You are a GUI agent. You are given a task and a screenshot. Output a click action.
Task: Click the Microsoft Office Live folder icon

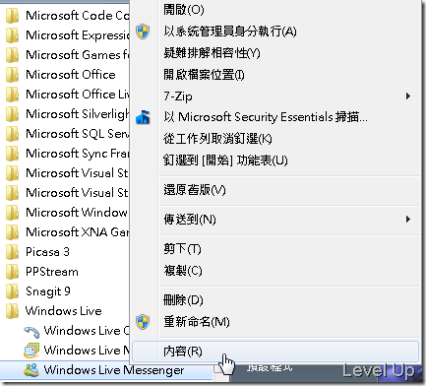(12, 95)
